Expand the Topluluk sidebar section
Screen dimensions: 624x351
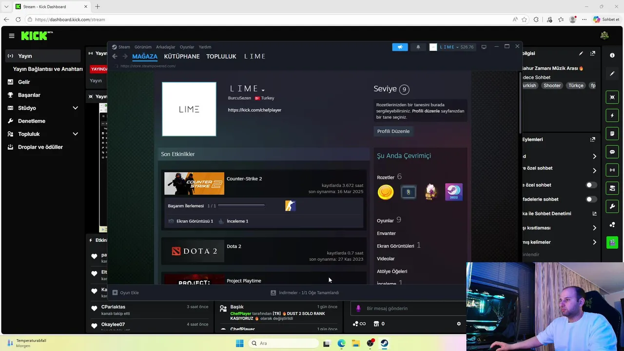[76, 134]
